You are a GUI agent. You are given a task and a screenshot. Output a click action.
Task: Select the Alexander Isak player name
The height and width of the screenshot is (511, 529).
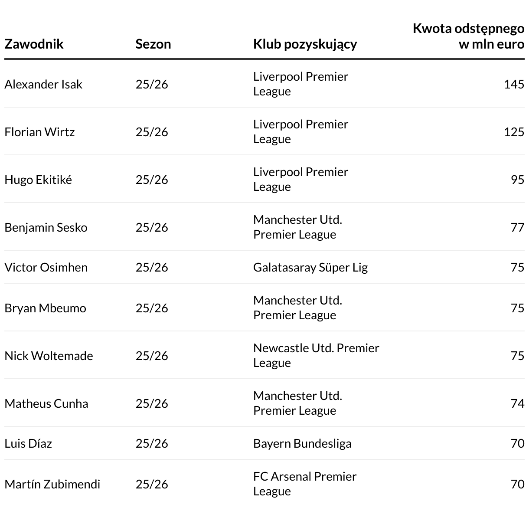(43, 84)
